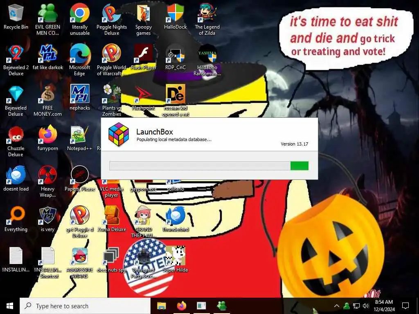
Task: Open the notification center icon
Action: [x=405, y=306]
